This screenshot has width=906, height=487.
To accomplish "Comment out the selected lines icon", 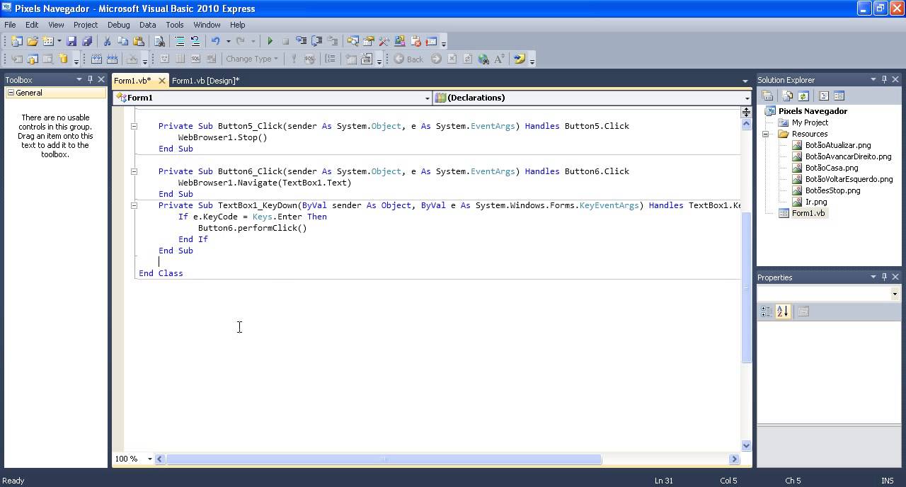I will click(x=180, y=42).
